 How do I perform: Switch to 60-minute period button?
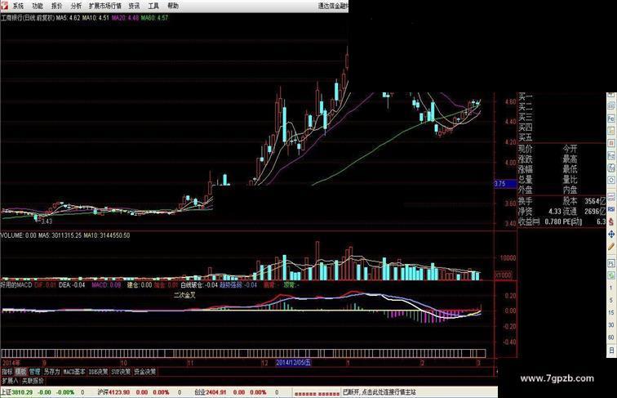click(x=611, y=338)
